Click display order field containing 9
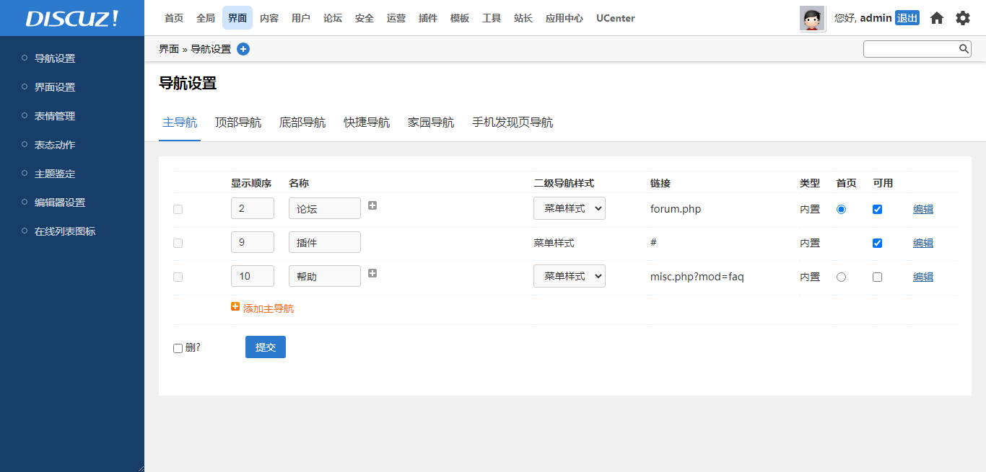 [253, 242]
